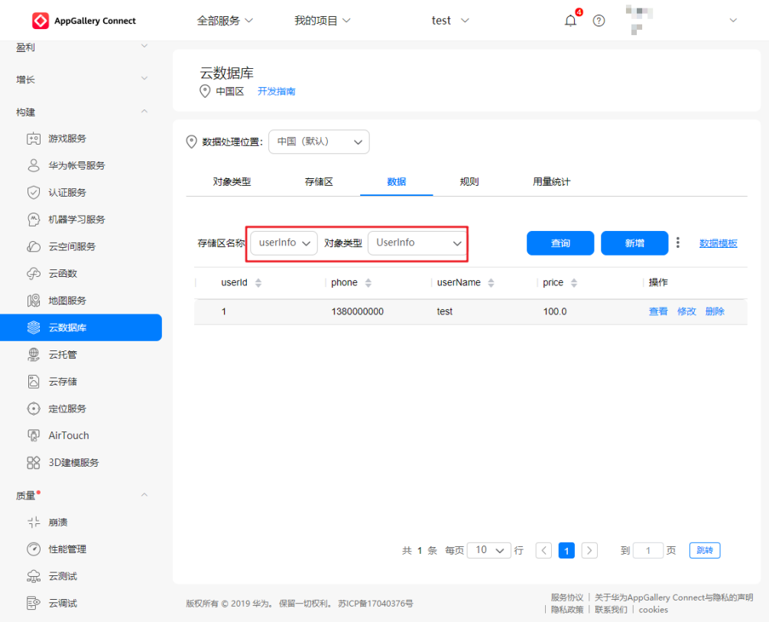Click the 崩溃 crash icon
Viewport: 769px width, 622px height.
click(34, 523)
